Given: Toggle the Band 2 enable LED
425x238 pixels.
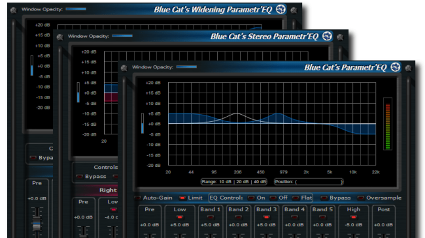Looking at the screenshot, I should [238, 217].
